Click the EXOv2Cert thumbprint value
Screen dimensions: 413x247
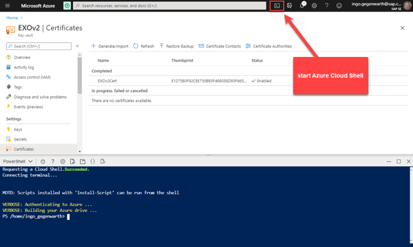pyautogui.click(x=209, y=81)
